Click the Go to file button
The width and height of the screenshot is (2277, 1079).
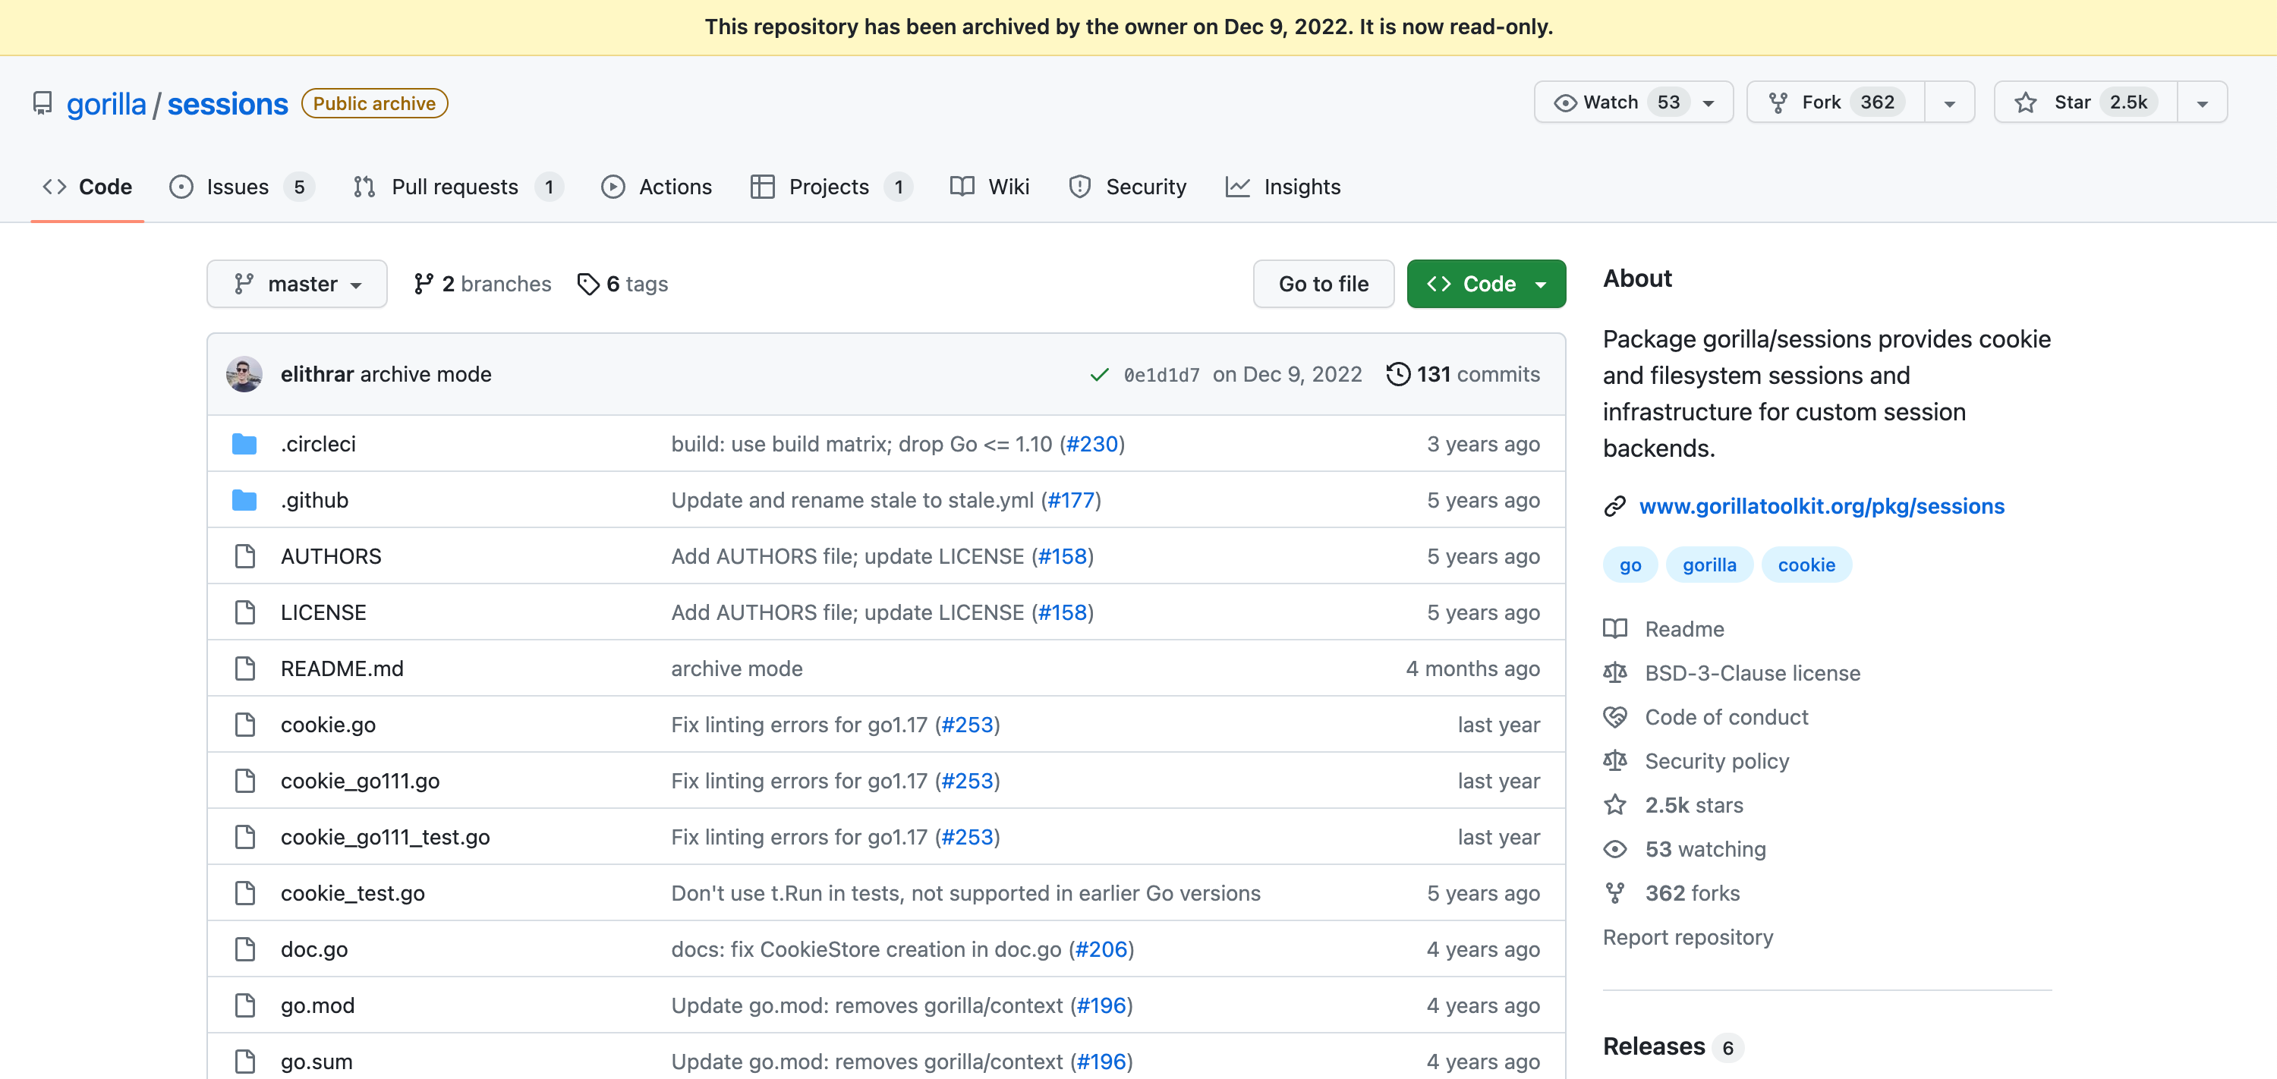coord(1323,284)
